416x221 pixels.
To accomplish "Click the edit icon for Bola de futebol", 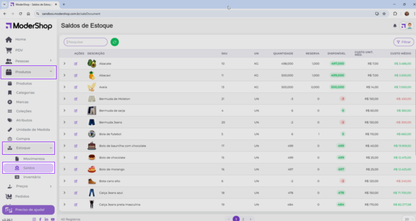I will click(76, 134).
